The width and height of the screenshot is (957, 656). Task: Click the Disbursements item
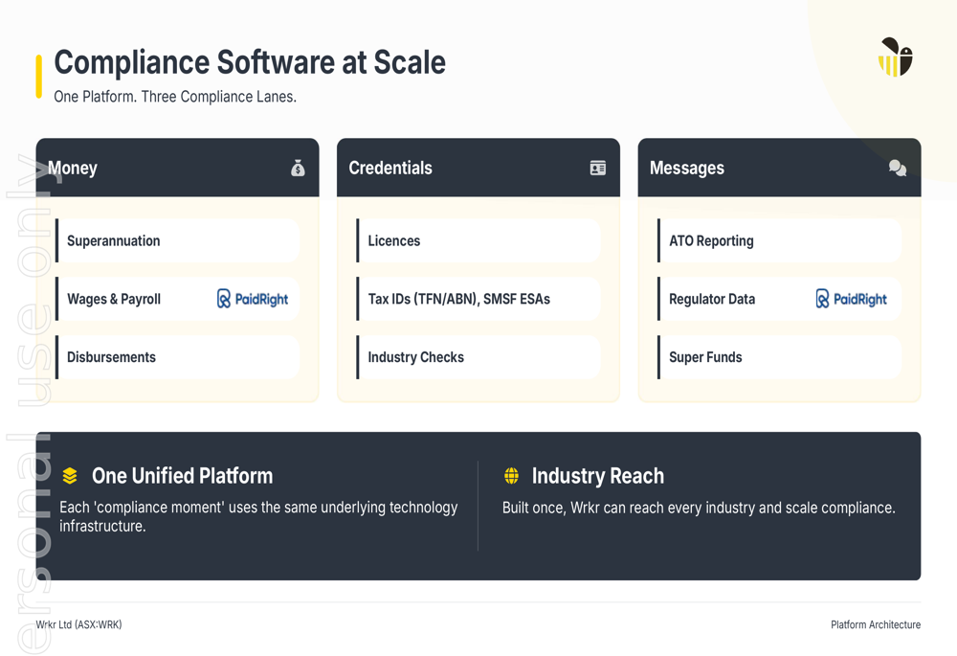point(178,356)
